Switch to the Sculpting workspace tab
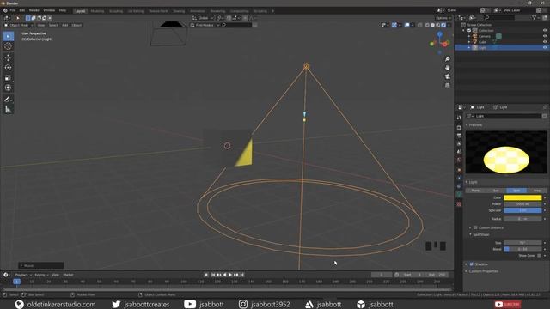Viewport: 550px width, 309px height. [116, 11]
